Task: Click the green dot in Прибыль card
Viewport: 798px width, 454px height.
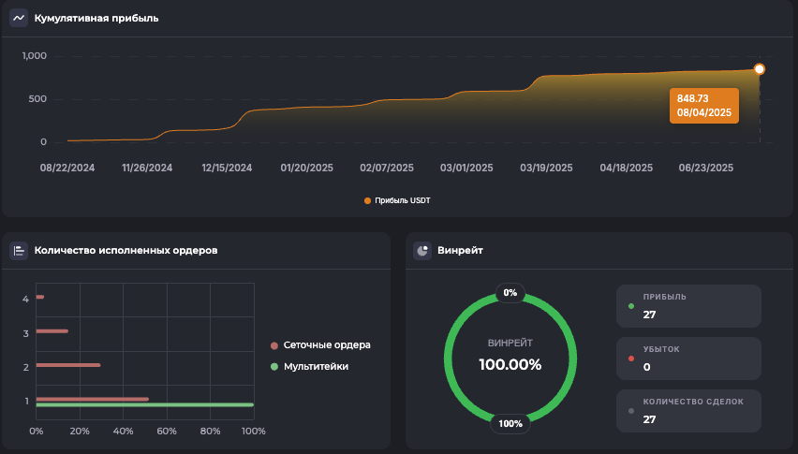Action: (x=631, y=305)
